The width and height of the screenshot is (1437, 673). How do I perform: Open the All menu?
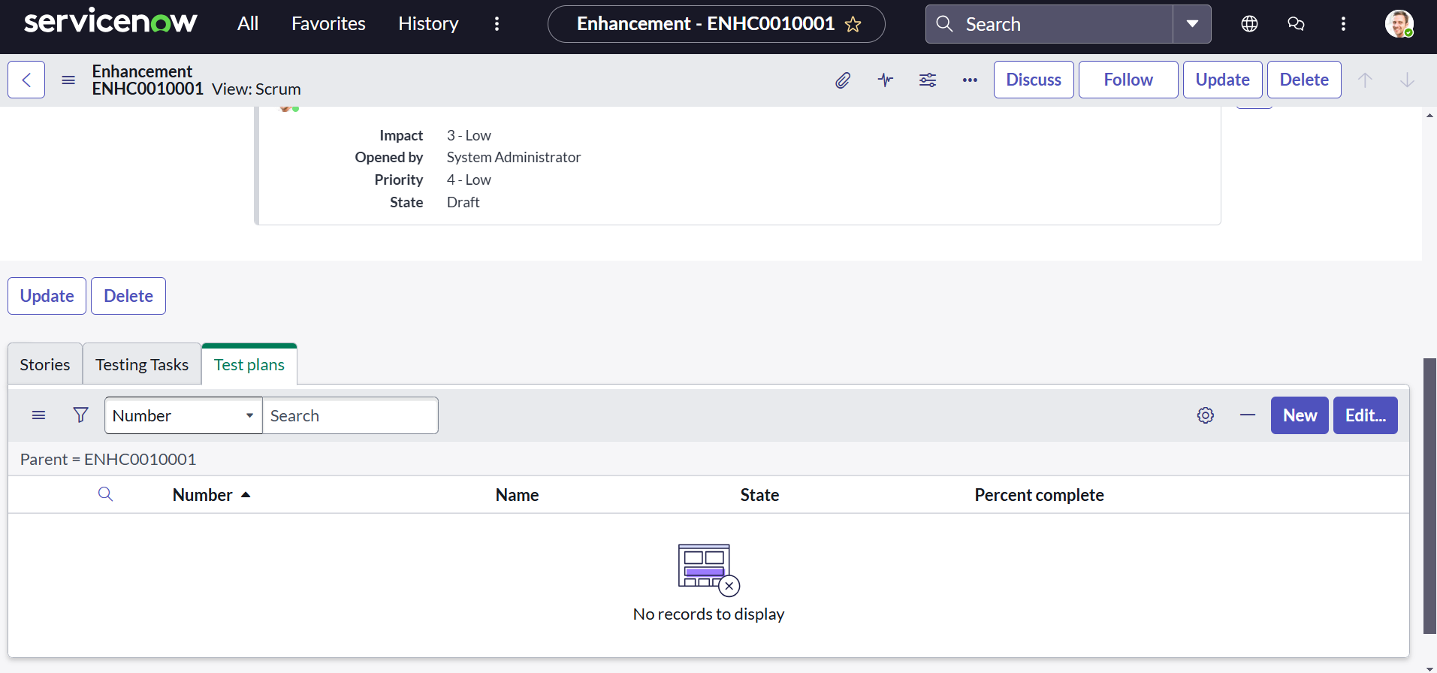click(x=248, y=24)
